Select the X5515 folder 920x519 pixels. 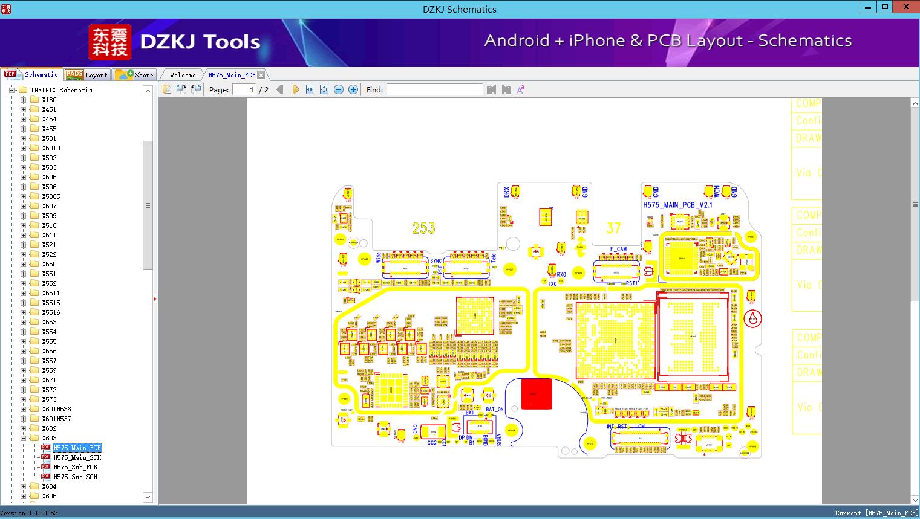[51, 303]
